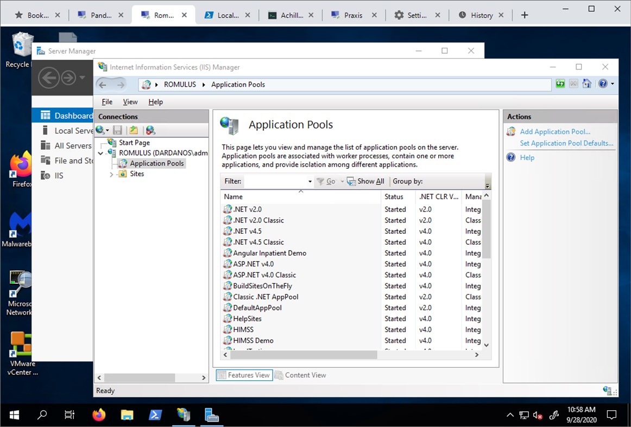This screenshot has width=631, height=427.
Task: Open dropdown arrow beside Go button
Action: (342, 181)
